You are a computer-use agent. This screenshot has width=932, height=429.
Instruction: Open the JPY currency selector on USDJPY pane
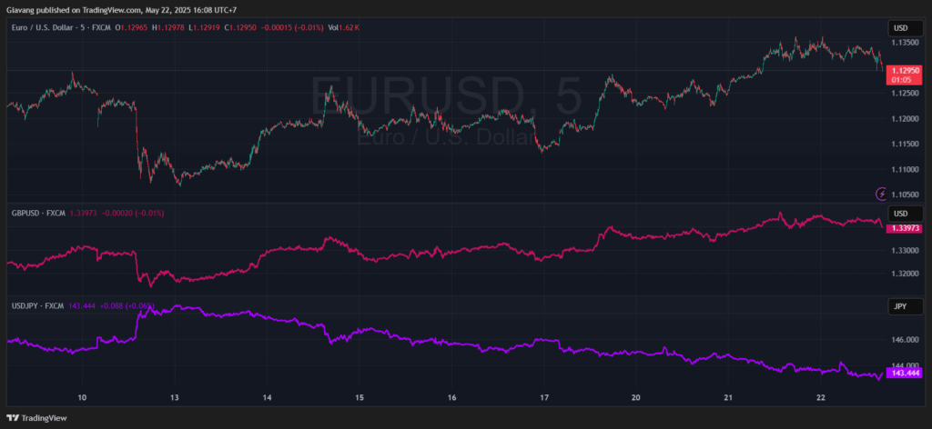tap(900, 307)
